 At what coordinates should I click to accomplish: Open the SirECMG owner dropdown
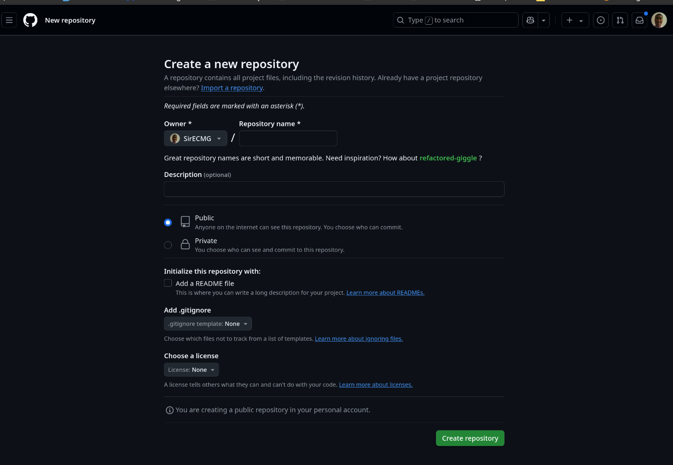tap(196, 138)
